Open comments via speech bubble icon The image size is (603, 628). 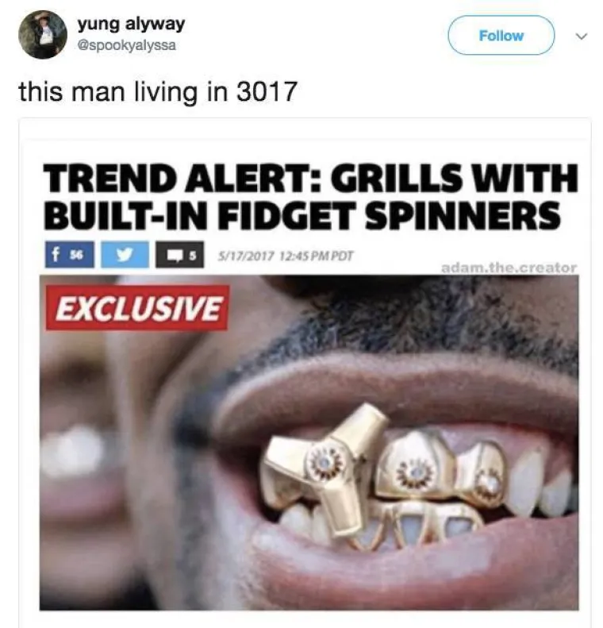point(179,254)
